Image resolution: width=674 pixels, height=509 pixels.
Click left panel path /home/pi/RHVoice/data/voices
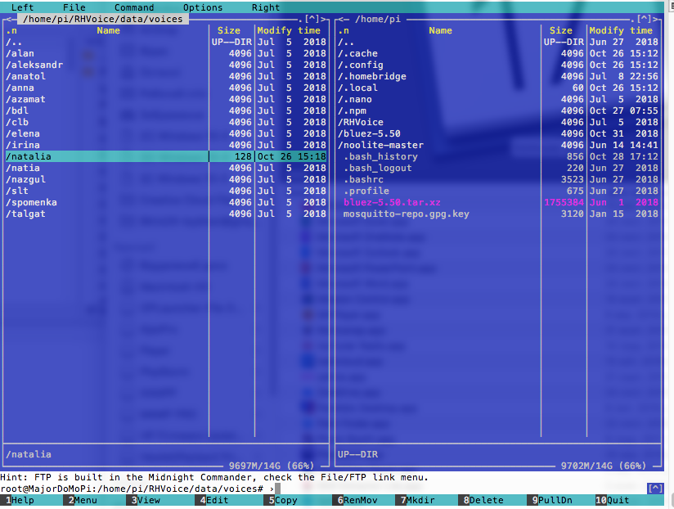tap(103, 19)
